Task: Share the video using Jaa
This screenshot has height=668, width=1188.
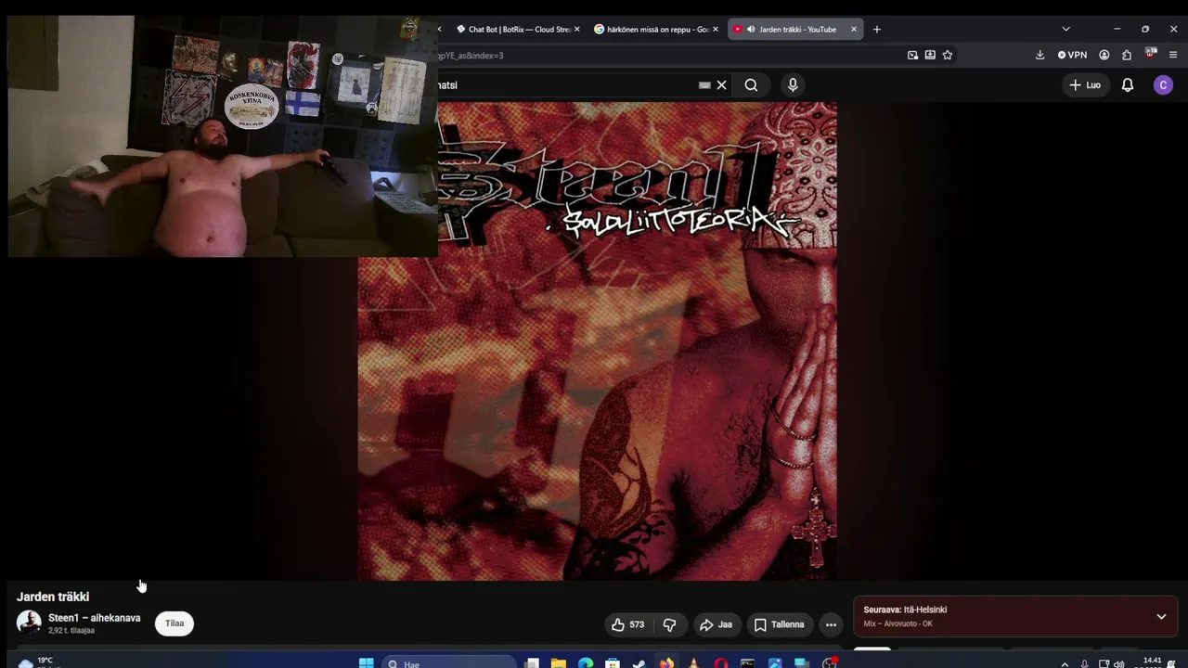Action: point(716,624)
